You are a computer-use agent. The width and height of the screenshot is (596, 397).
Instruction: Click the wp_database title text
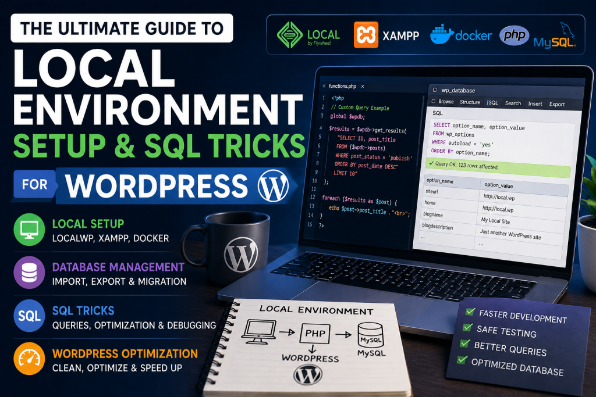[458, 91]
